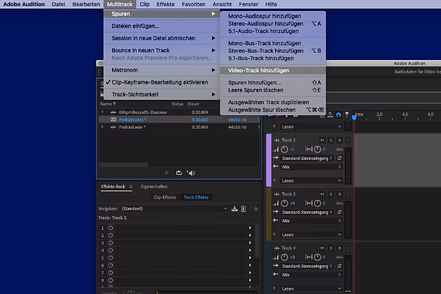
Task: Select Stereo-Audiospur hinzufügen menu entry
Action: (x=273, y=24)
